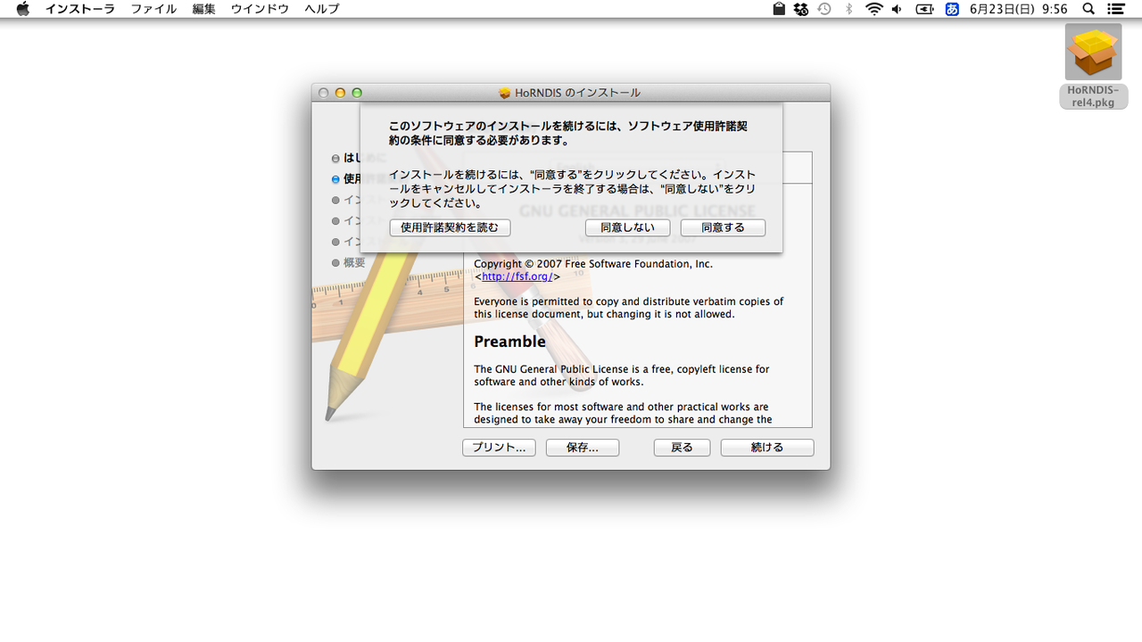Screen dimensions: 1142x642
Task: Click the 使用許諾契約を読む button
Action: pyautogui.click(x=450, y=227)
